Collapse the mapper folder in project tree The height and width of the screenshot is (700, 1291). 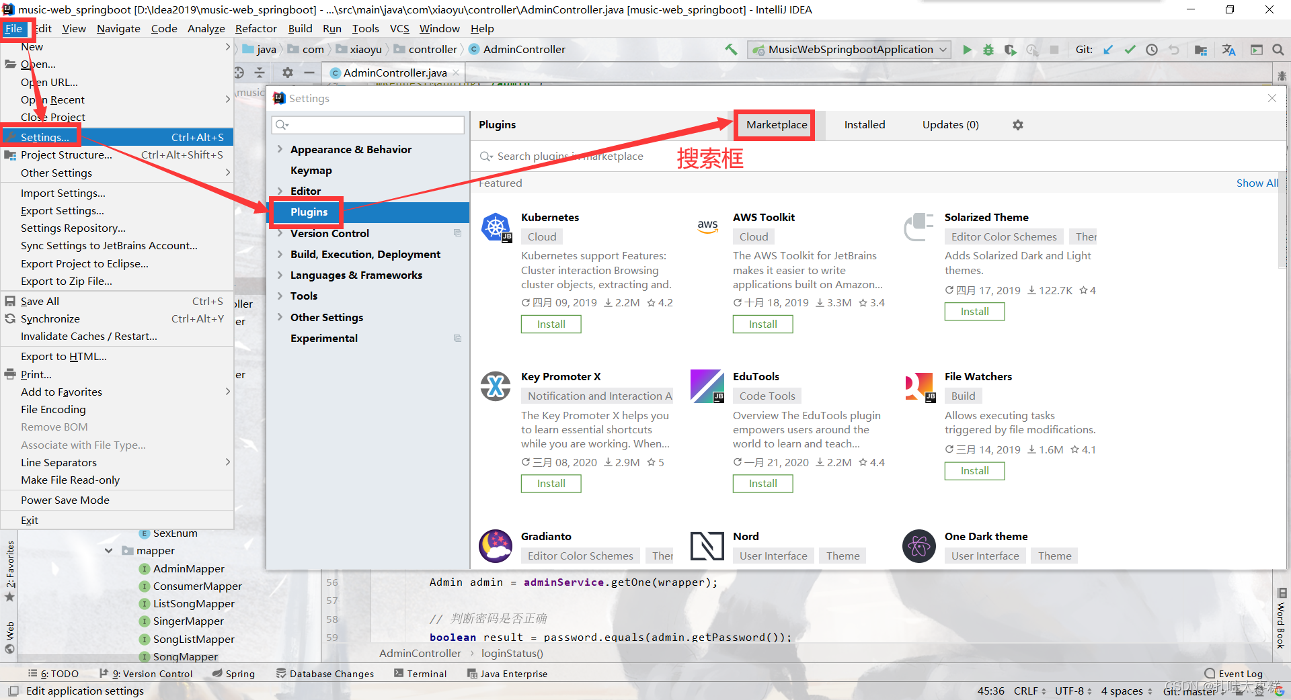[108, 551]
